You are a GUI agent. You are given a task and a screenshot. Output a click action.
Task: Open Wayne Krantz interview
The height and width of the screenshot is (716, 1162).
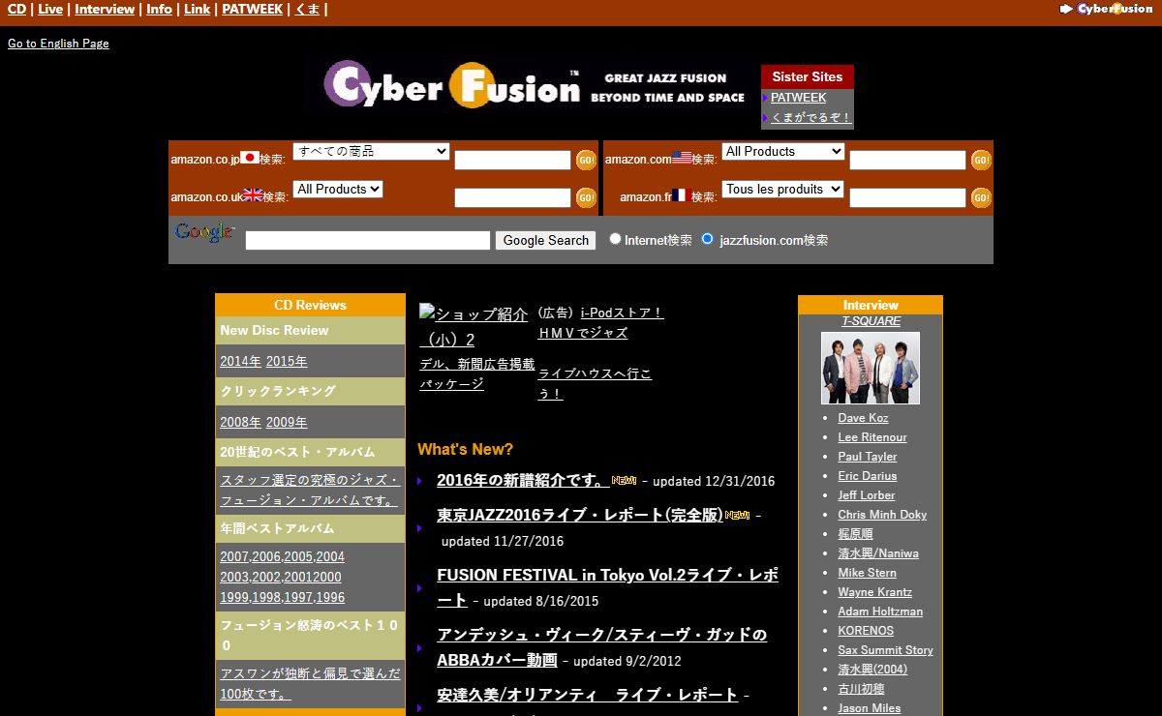tap(875, 592)
